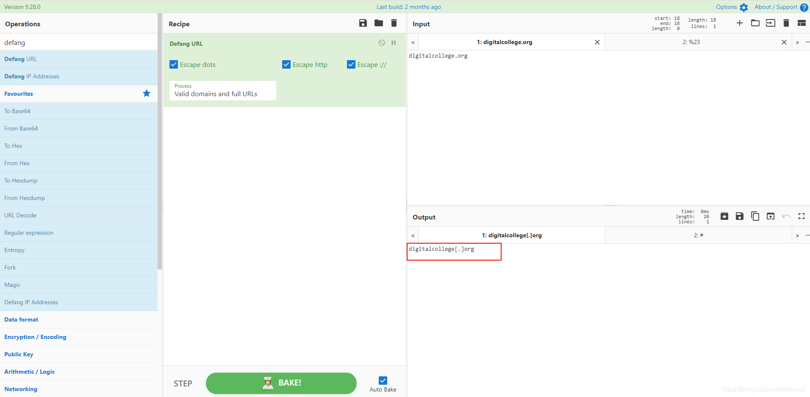Image resolution: width=810 pixels, height=397 pixels.
Task: Go to the next input tab arrow
Action: pos(797,42)
